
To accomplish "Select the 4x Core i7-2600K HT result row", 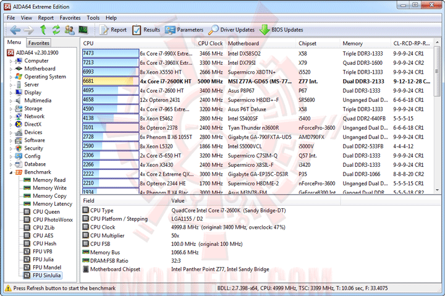I will [257, 81].
